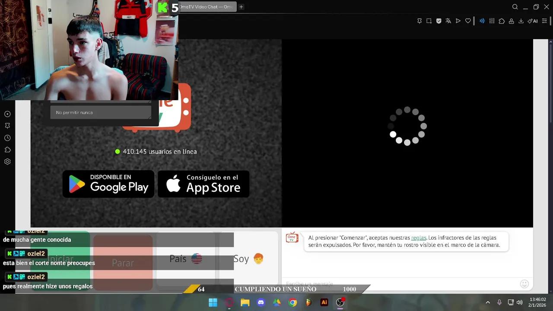Open the volume speaker tray icon
Viewport: 553px width, 311px height.
[520, 302]
